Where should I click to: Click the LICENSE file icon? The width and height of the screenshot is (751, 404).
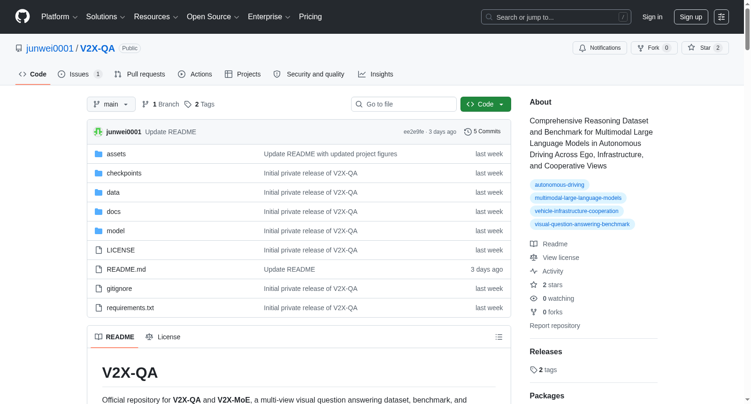click(99, 250)
